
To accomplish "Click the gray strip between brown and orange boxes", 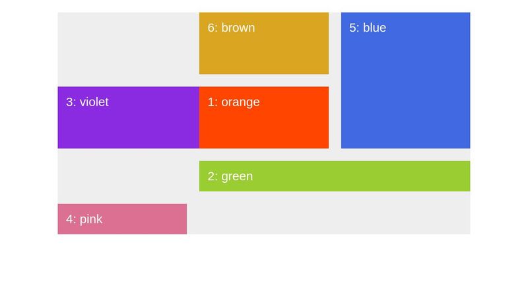I will pos(263,81).
